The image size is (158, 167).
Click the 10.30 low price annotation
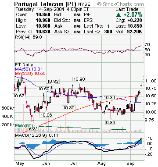[x=68, y=108]
